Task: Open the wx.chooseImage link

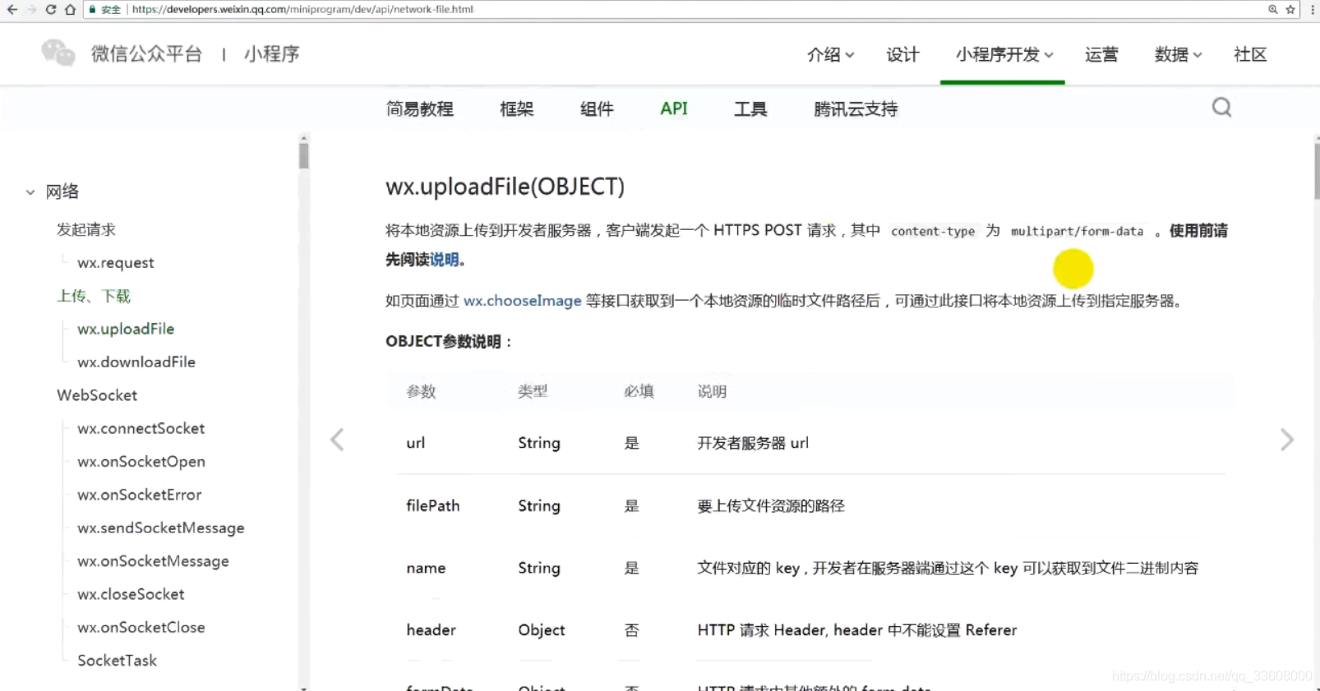Action: tap(523, 301)
